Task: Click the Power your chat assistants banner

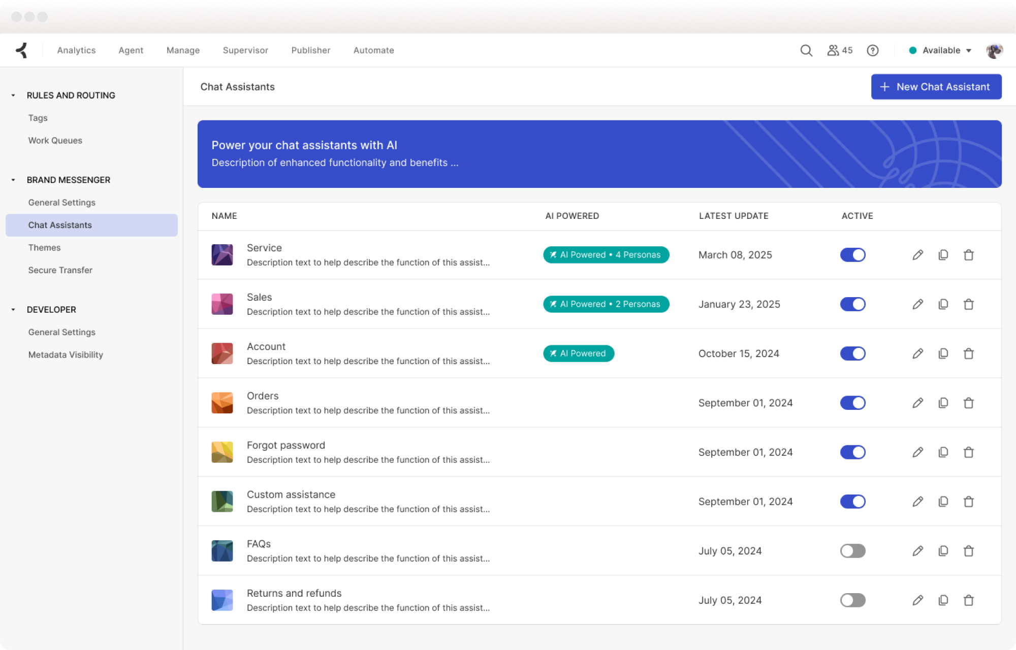Action: 599,154
